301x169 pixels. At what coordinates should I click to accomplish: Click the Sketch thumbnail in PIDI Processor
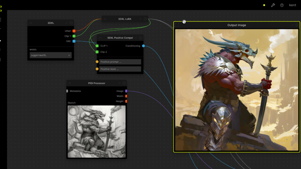click(x=97, y=131)
